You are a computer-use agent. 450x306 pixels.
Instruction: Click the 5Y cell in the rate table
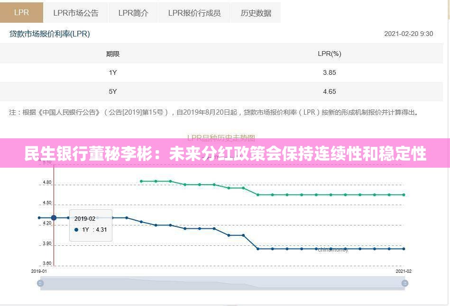pos(113,91)
